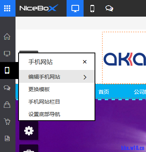This screenshot has height=152, width=146.
Task: Open the chat bubbles icon in sidebar
Action: click(7, 88)
